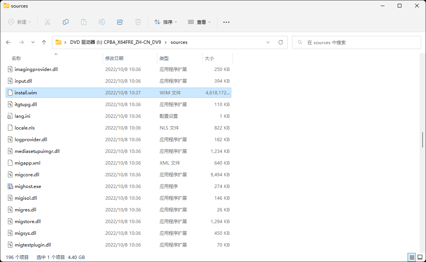Click the 应用程序 type for mighost.exe
426x262 pixels.
click(x=169, y=186)
